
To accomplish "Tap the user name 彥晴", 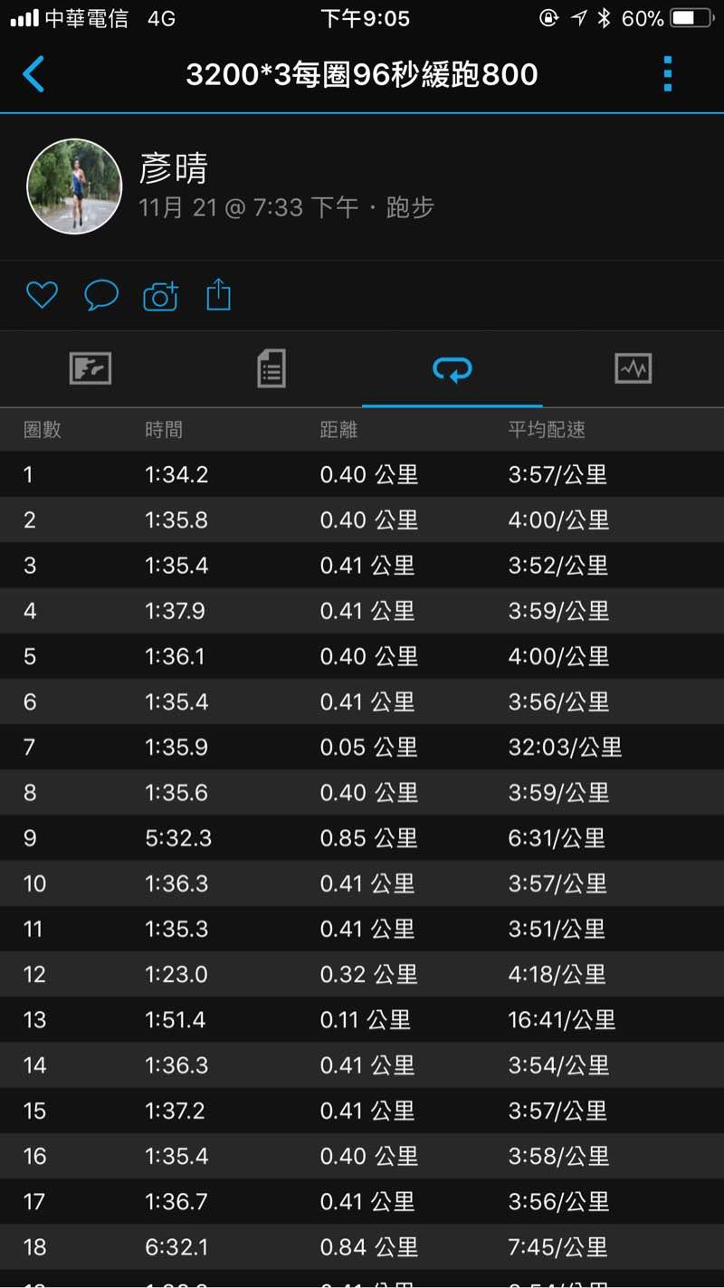I will tap(174, 169).
